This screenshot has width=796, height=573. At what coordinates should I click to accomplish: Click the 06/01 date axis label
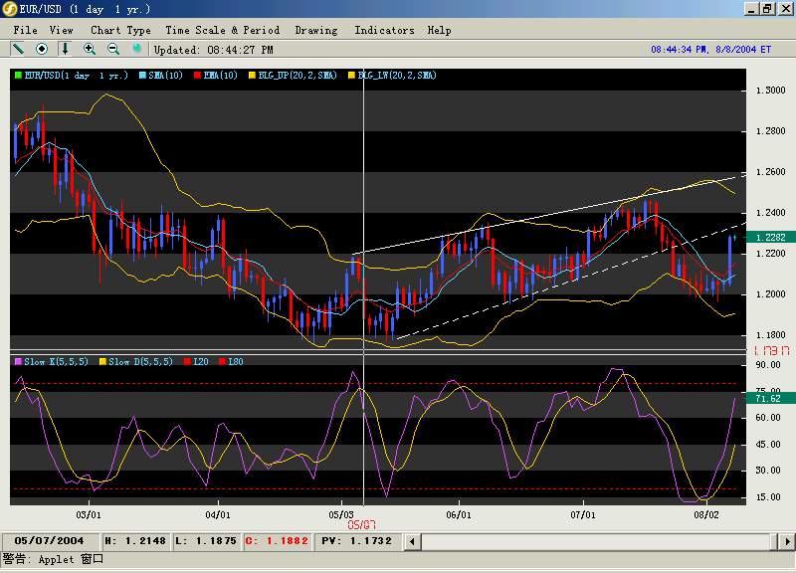point(459,514)
